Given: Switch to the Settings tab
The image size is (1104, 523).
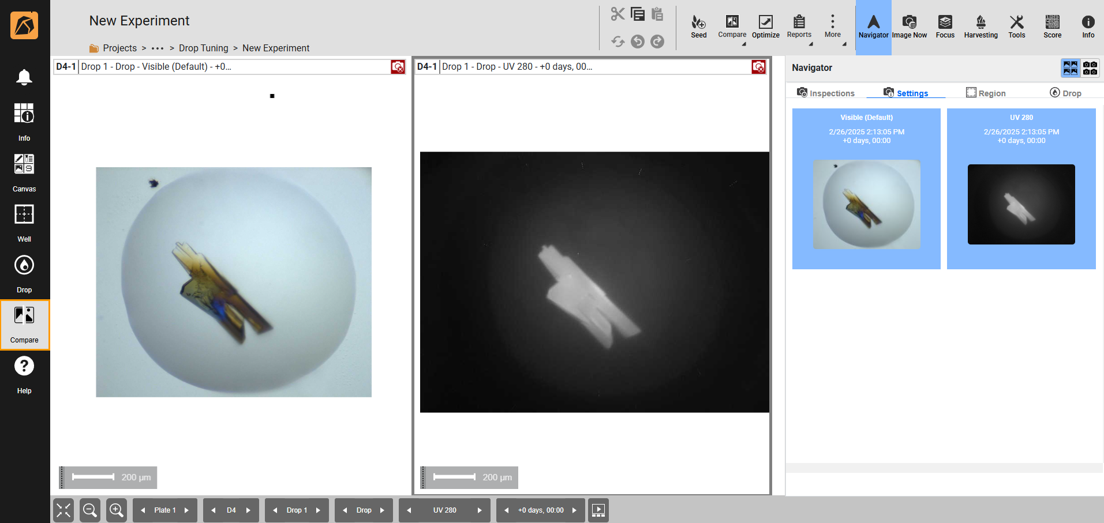Looking at the screenshot, I should click(x=906, y=93).
